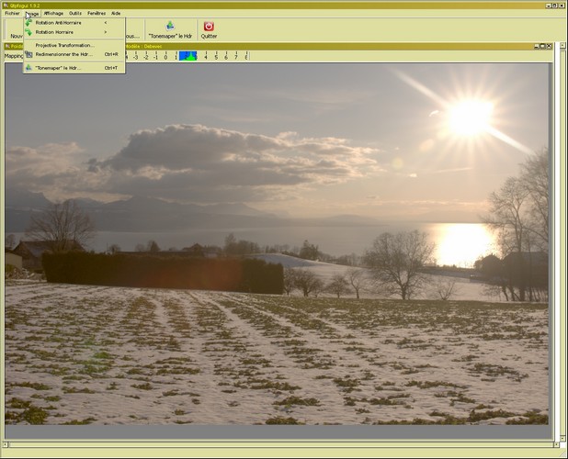The height and width of the screenshot is (459, 568).
Task: Click the clockwise Rotation Horraire icon
Action: tap(28, 32)
